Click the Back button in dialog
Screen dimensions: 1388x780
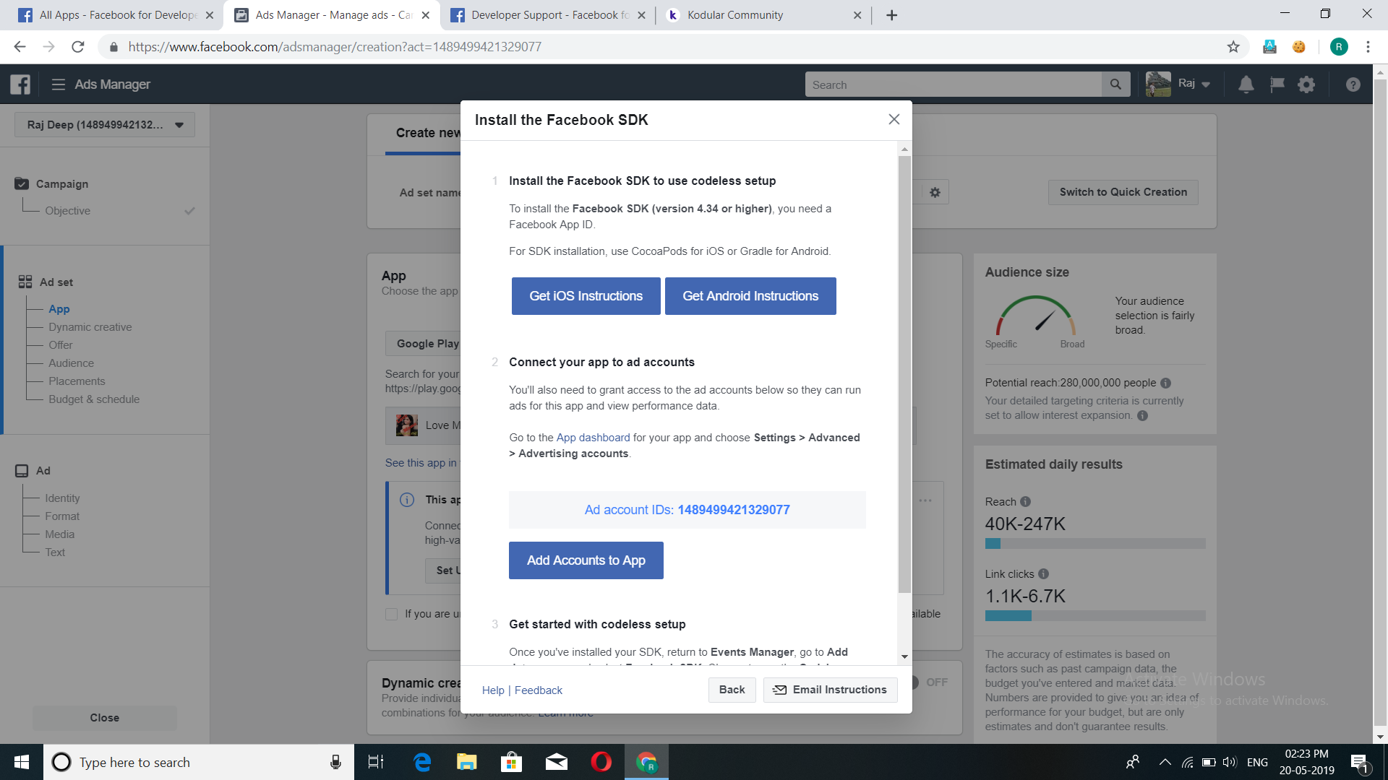point(732,690)
